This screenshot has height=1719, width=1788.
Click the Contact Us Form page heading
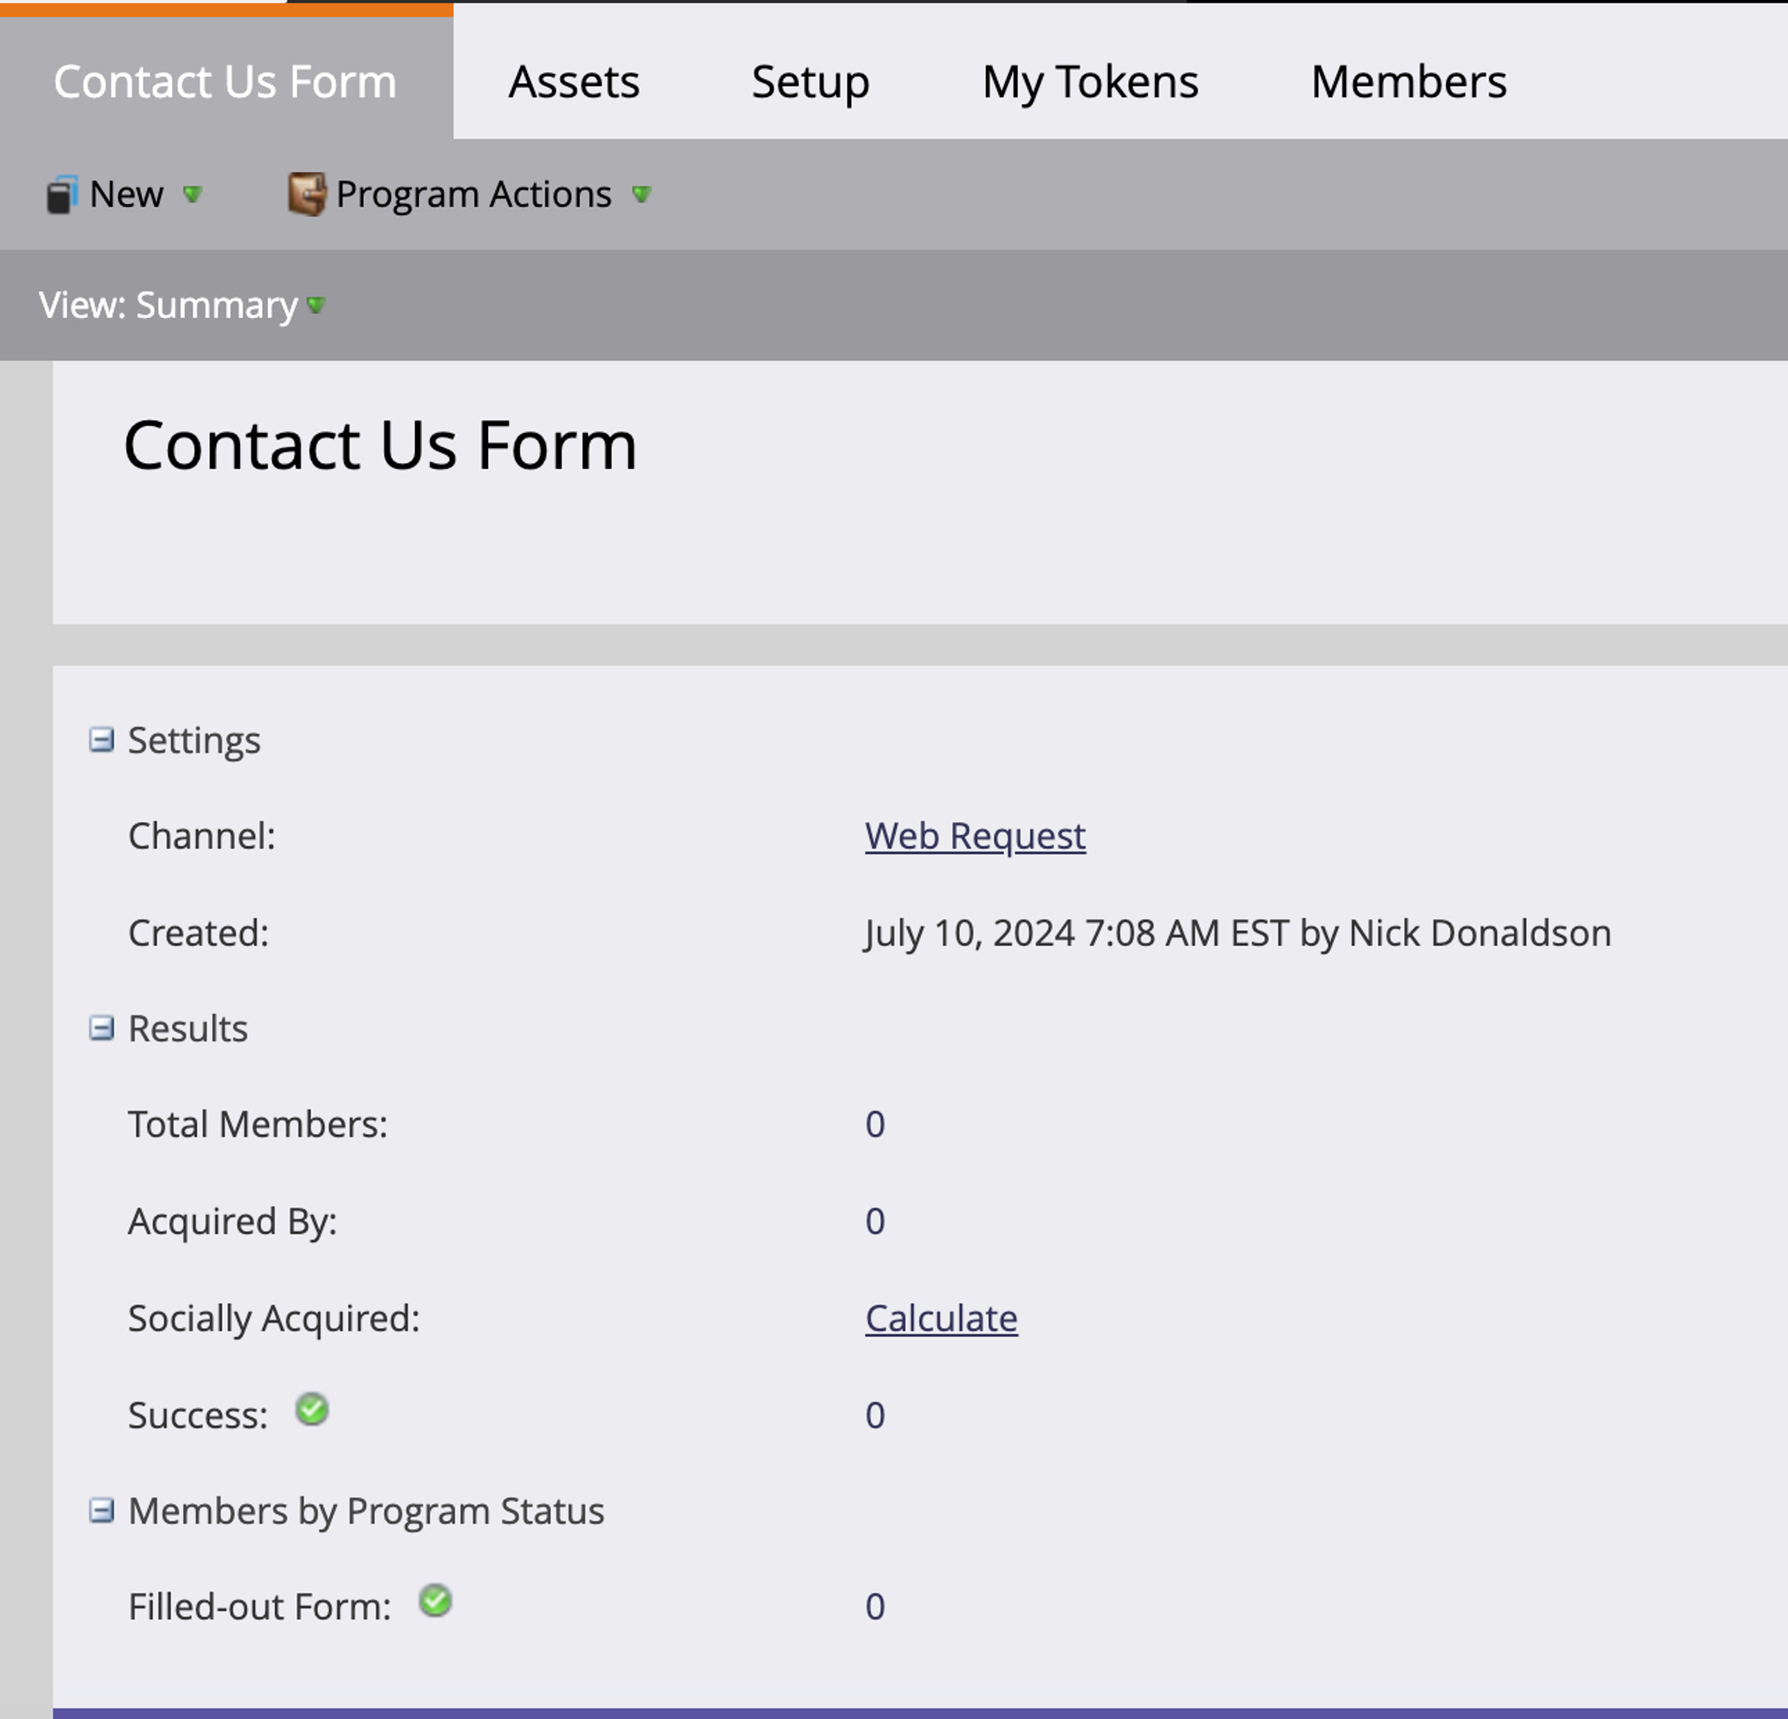pyautogui.click(x=380, y=445)
